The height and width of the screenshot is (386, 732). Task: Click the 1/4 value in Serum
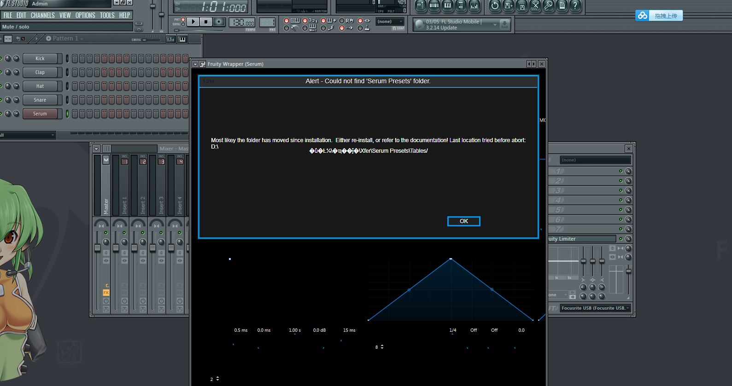[x=453, y=330]
